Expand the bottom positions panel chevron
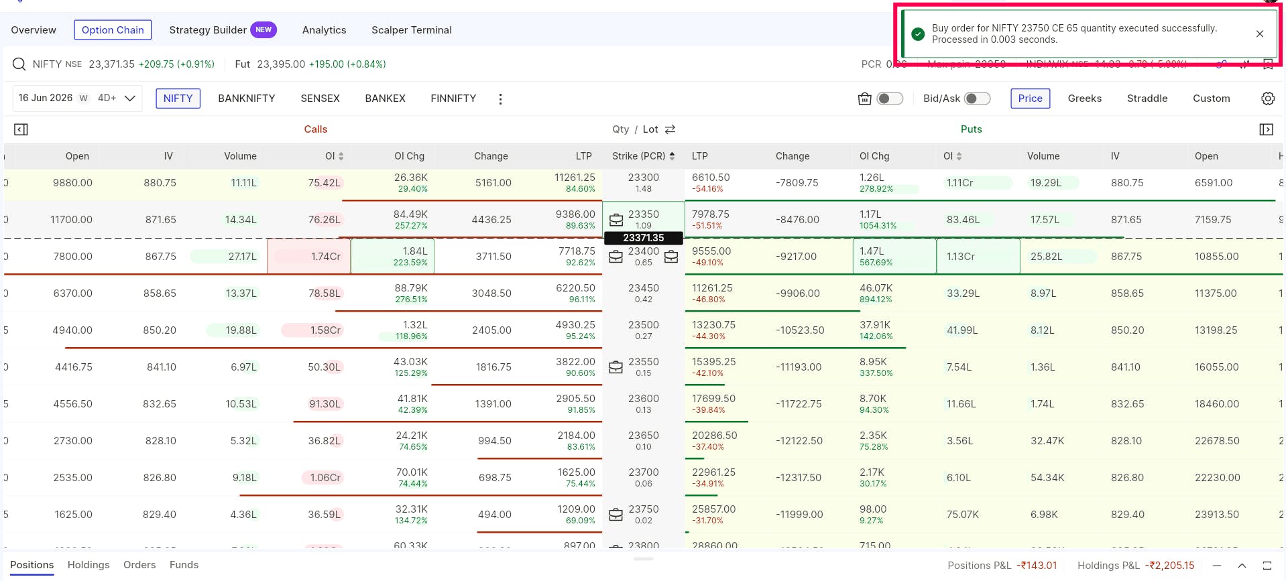The image size is (1286, 581). (x=1242, y=566)
